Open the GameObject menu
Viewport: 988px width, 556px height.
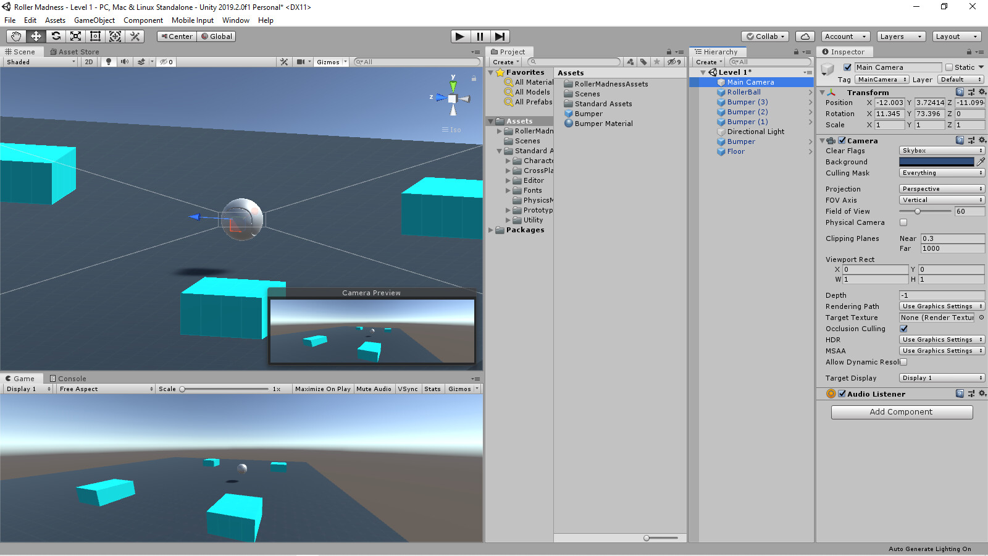tap(94, 20)
